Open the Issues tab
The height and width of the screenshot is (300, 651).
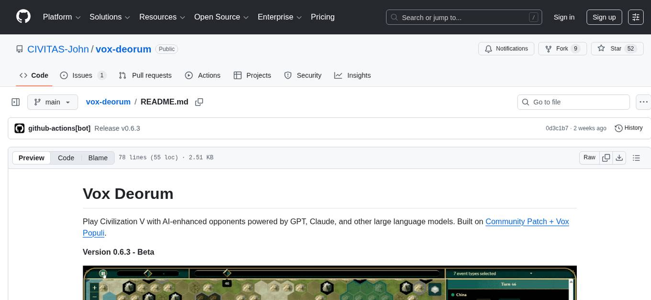pyautogui.click(x=82, y=75)
